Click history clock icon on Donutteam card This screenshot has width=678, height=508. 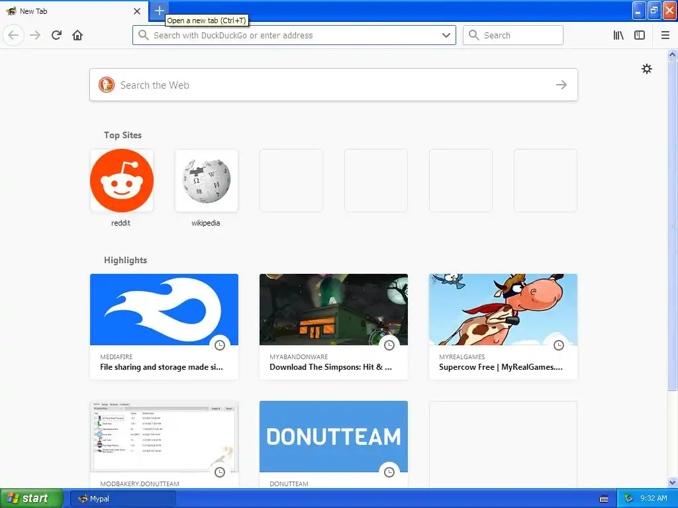tap(389, 472)
